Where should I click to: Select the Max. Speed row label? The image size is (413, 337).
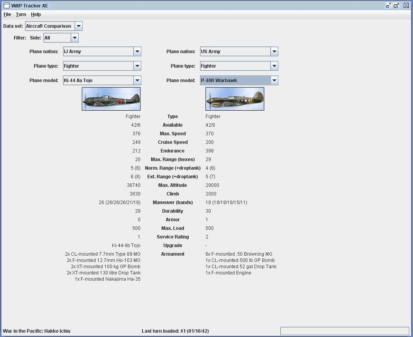tap(173, 134)
